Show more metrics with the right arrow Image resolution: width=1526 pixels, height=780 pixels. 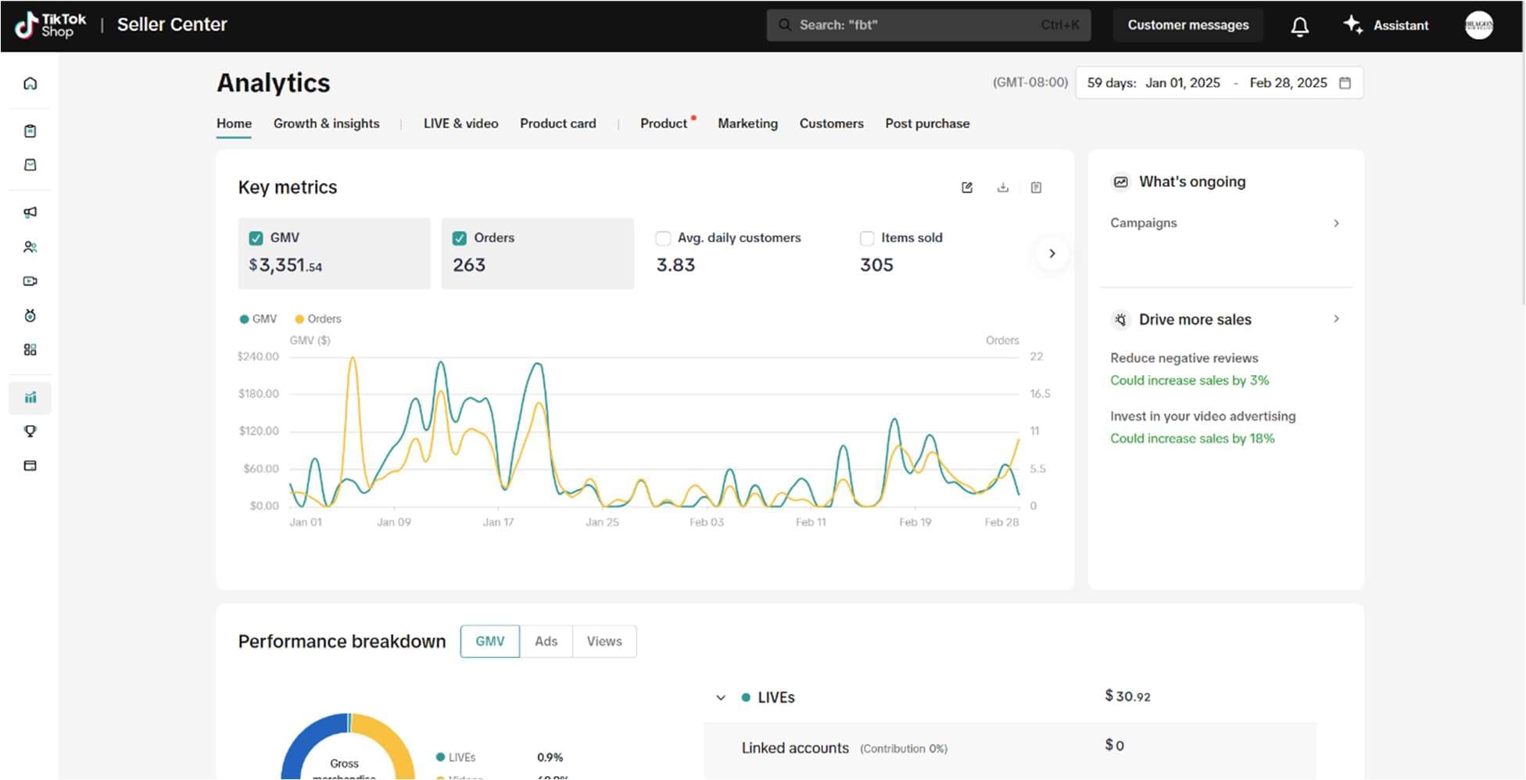[x=1052, y=253]
